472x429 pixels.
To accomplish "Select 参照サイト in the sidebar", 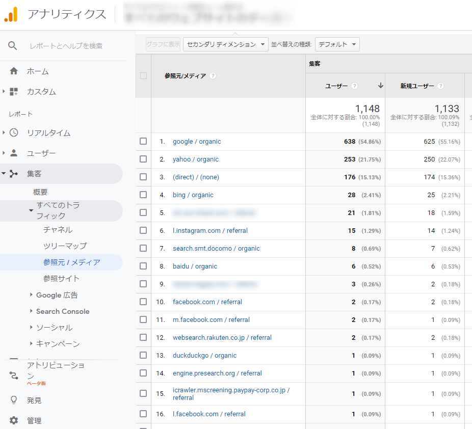I will [61, 279].
